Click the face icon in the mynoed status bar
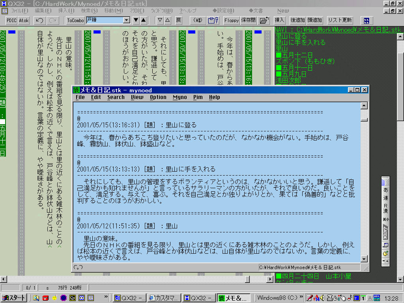The height and width of the screenshot is (303, 404). (78, 267)
